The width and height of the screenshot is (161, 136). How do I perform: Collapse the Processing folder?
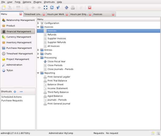coord(38,58)
